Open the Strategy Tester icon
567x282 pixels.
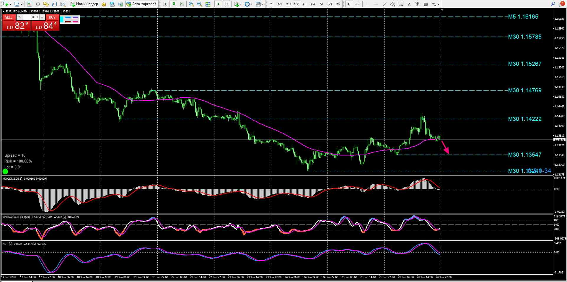pyautogui.click(x=63, y=4)
